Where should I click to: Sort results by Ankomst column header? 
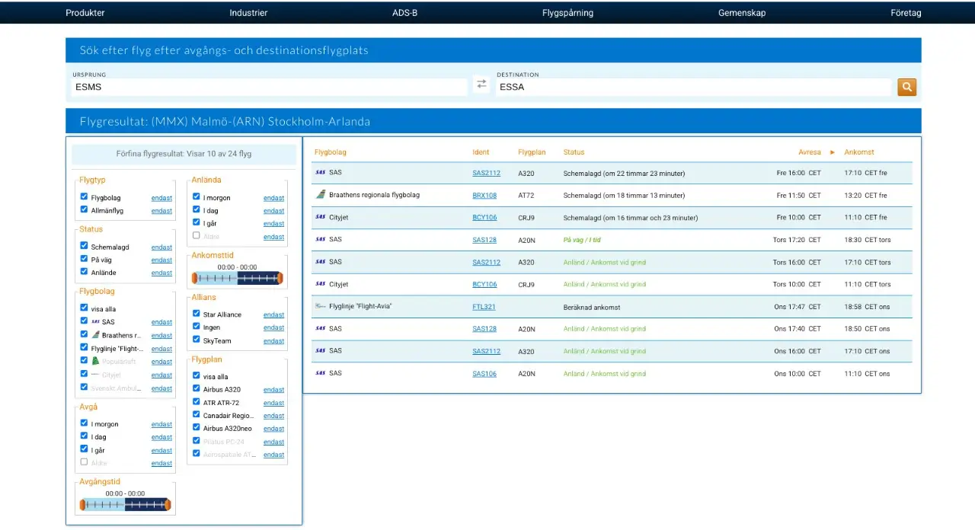coord(859,152)
